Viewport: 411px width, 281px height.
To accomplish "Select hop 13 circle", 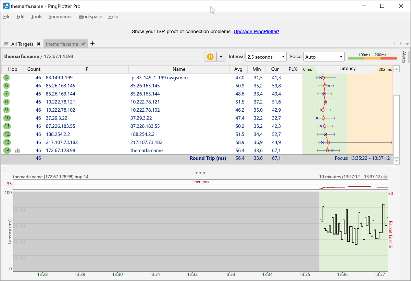I will click(7, 142).
